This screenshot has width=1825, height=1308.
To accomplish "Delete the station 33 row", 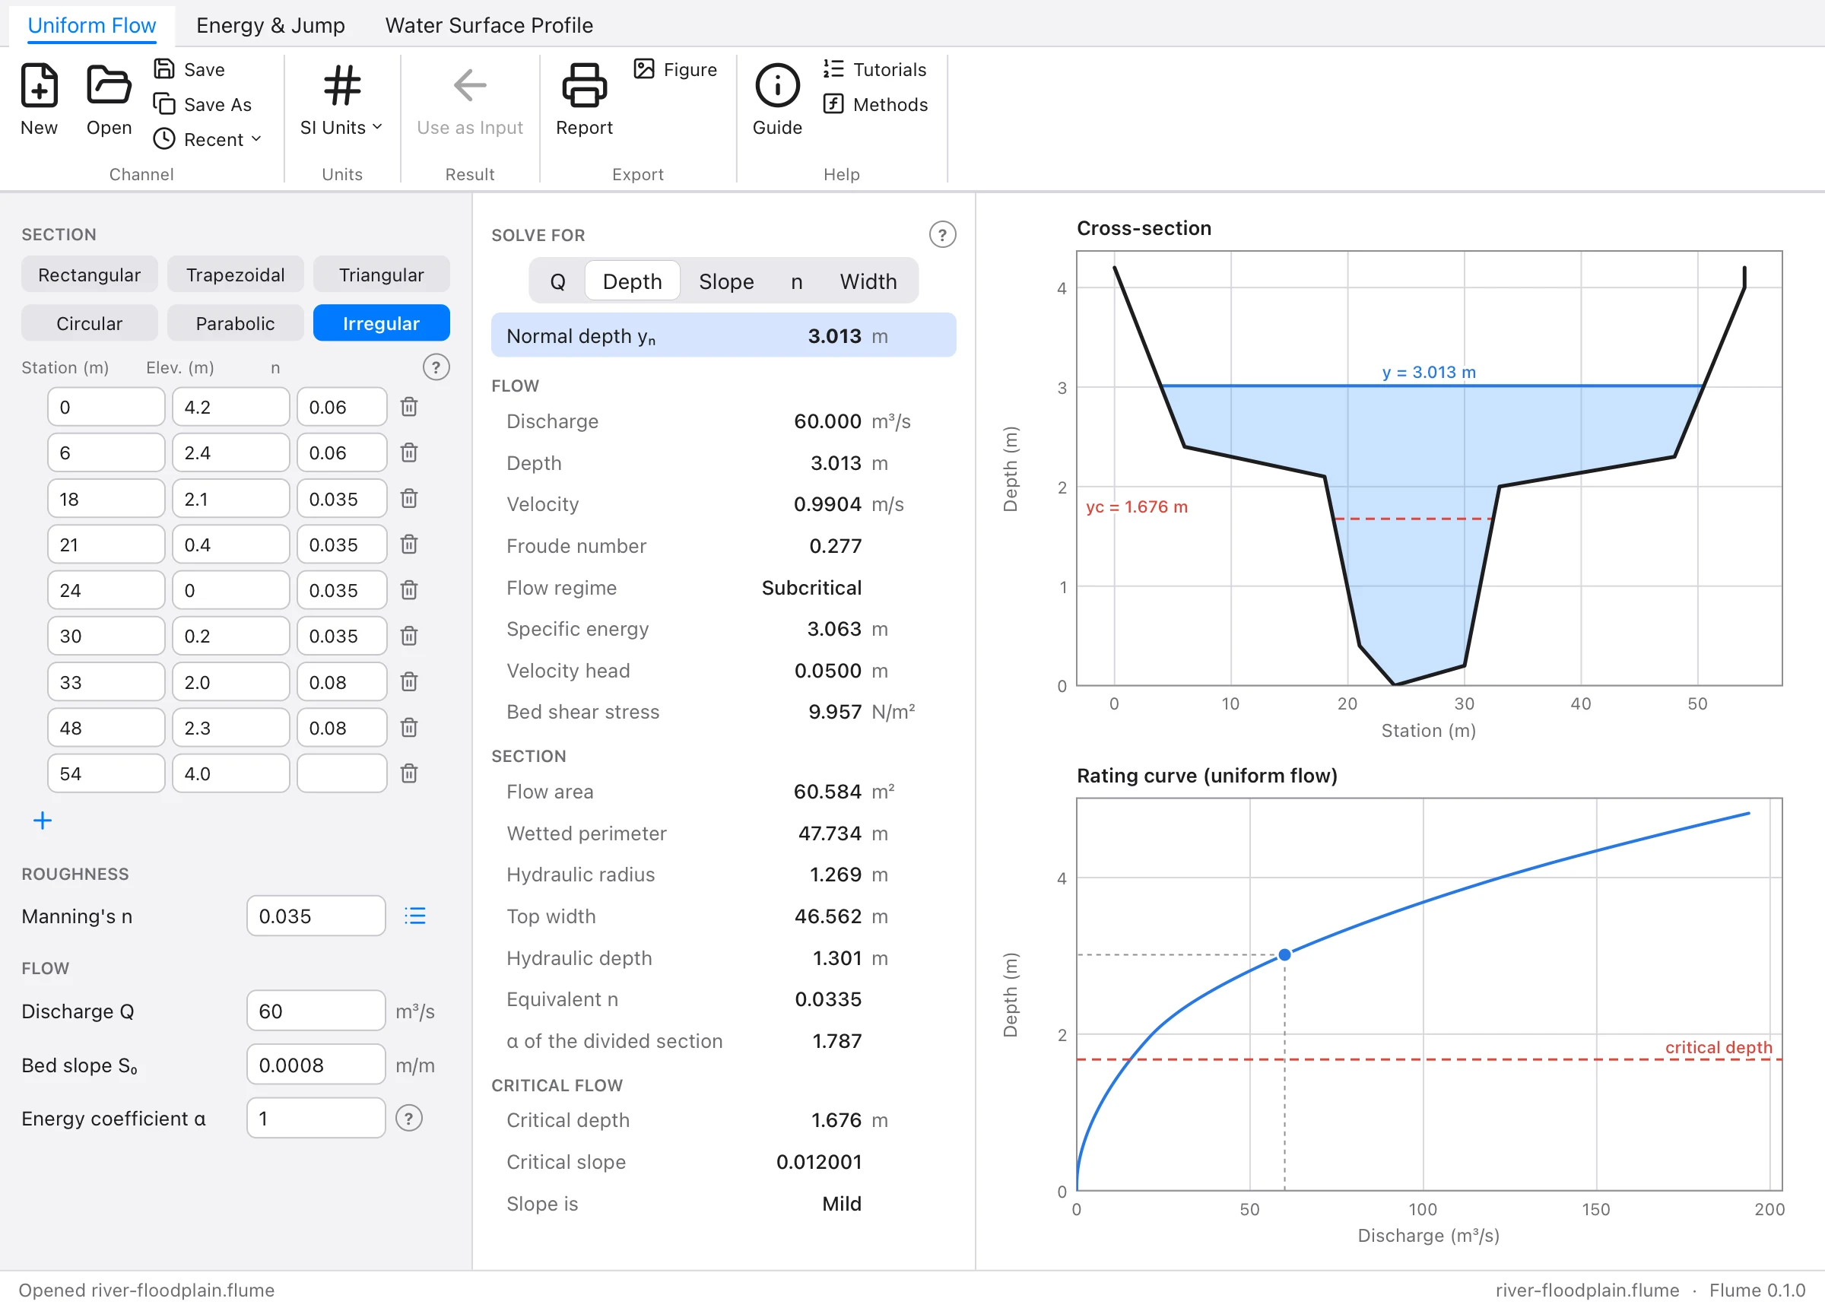I will pos(409,682).
